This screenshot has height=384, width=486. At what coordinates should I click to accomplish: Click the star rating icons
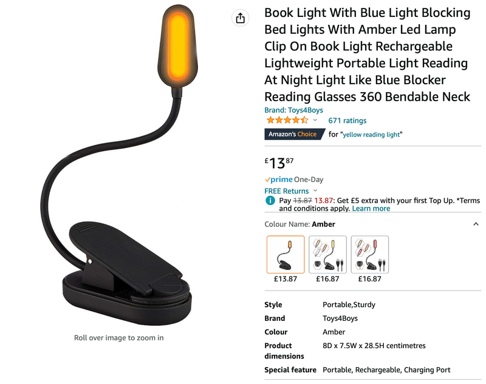[x=287, y=120]
